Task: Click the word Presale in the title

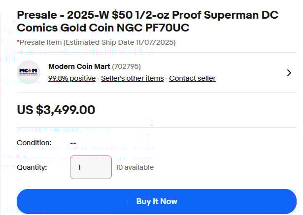Action: (37, 15)
